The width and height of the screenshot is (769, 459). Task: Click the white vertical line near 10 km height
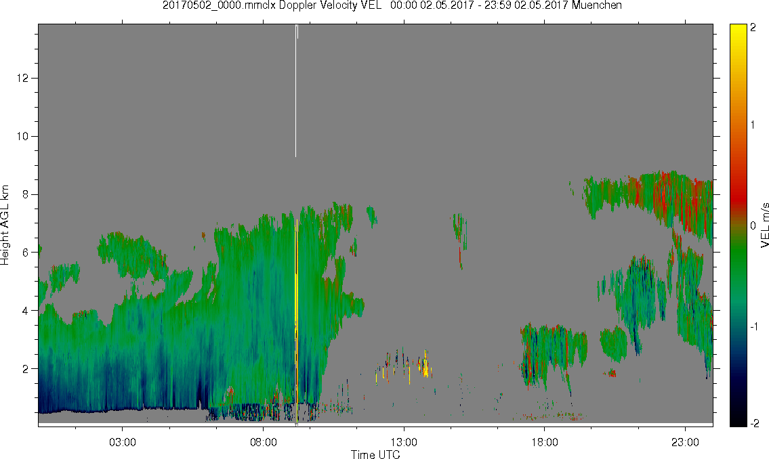[295, 91]
